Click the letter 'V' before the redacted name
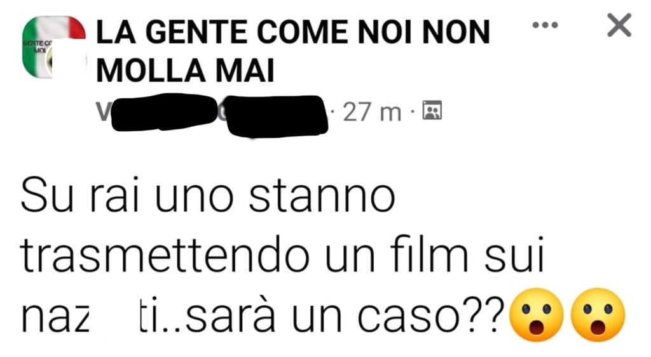 103,112
